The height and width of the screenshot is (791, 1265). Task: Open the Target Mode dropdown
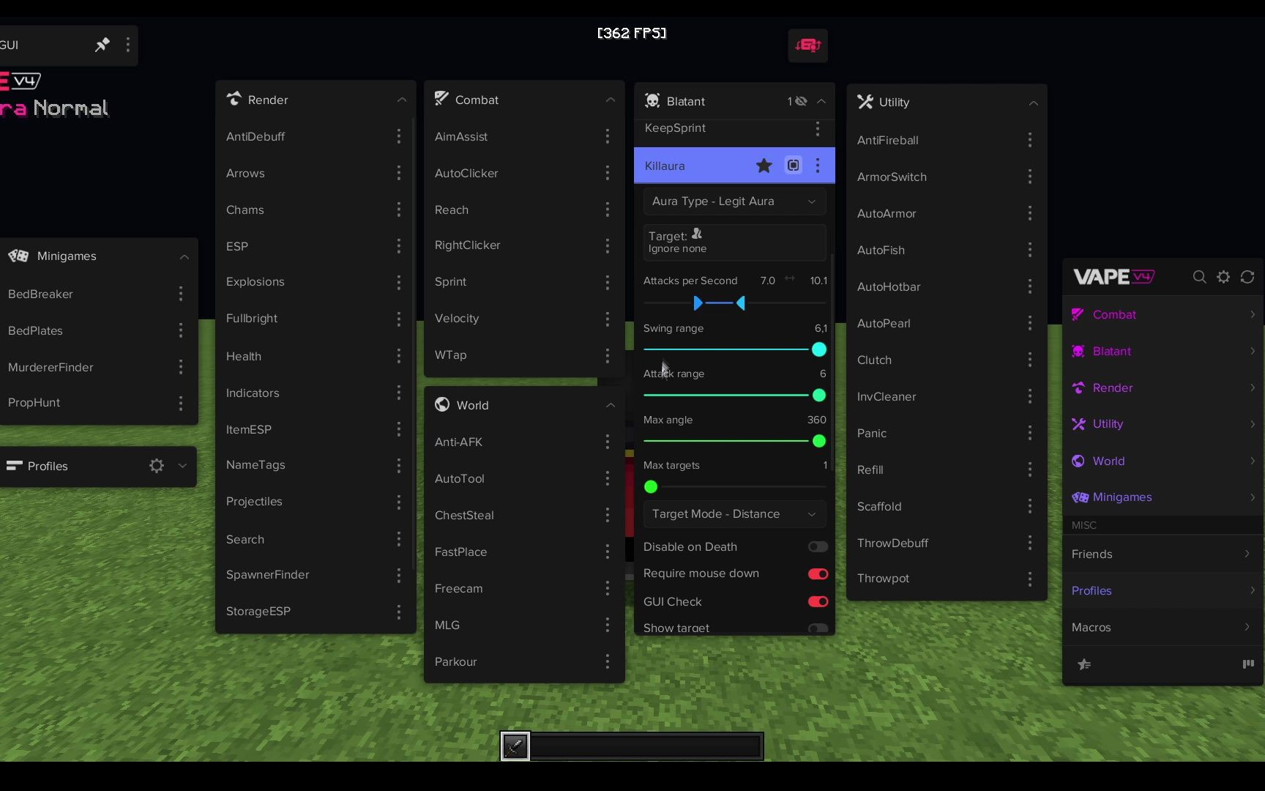[x=734, y=514]
